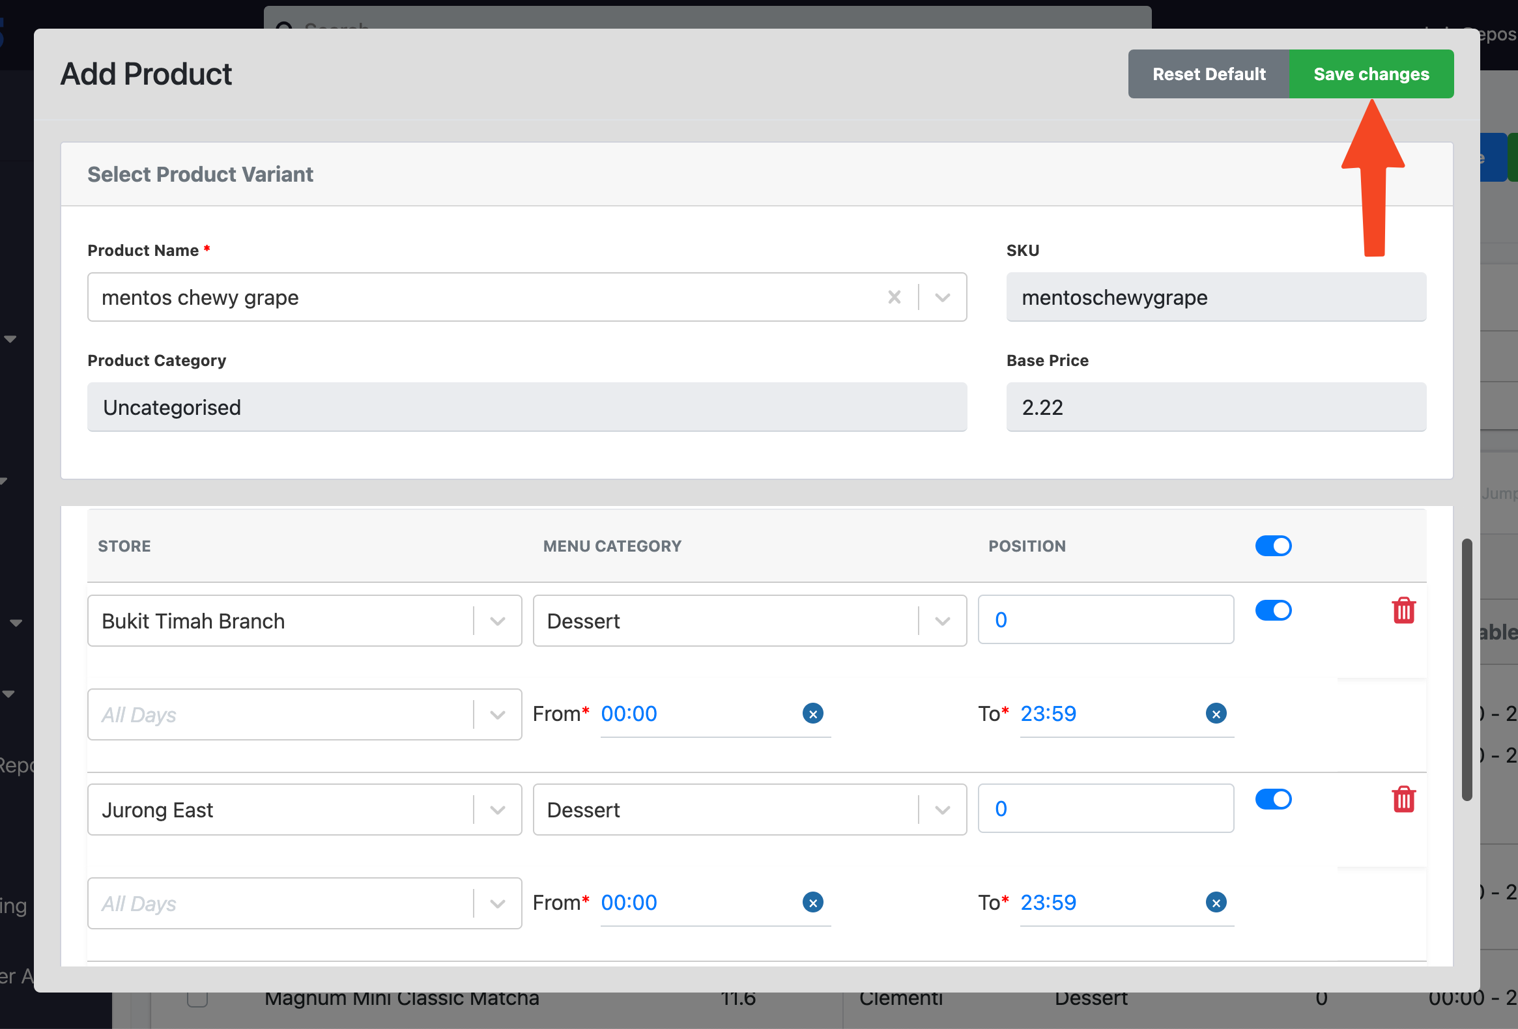
Task: Click the search magnifier icon at top
Action: click(284, 26)
